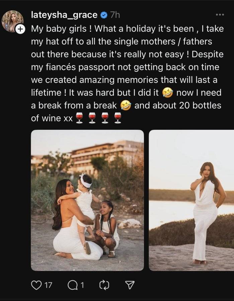Image resolution: width=234 pixels, height=301 pixels.
Task: Tap the 7h post timestamp
Action: coord(115,15)
